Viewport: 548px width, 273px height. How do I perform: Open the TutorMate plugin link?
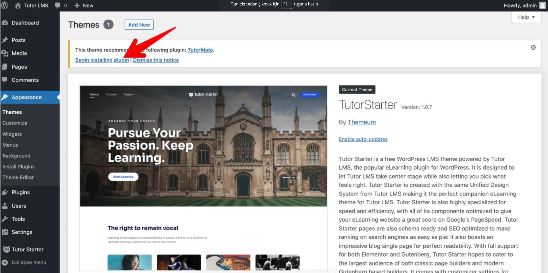(200, 50)
